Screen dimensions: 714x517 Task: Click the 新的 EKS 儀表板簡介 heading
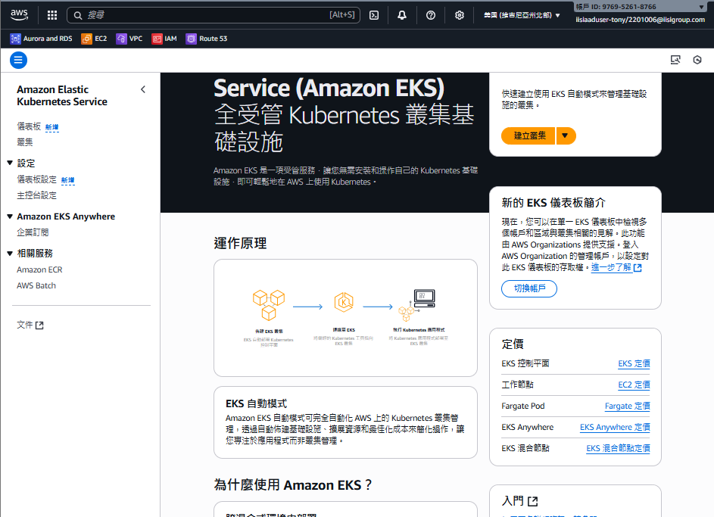[553, 203]
